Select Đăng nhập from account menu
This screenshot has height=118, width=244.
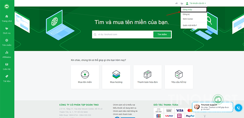click(x=194, y=10)
